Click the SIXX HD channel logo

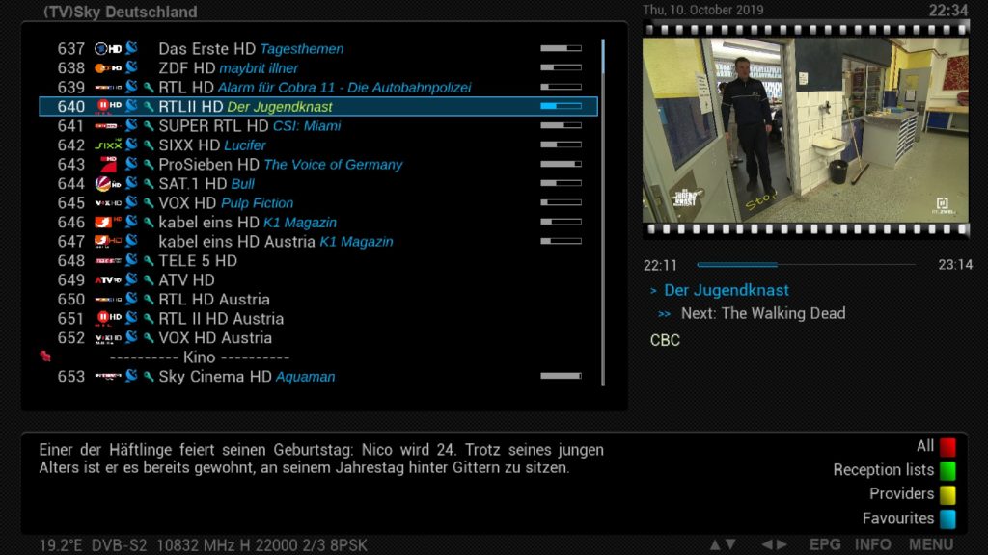108,145
